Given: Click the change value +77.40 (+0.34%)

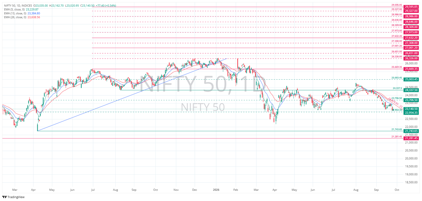Looking at the screenshot, I should (x=105, y=6).
